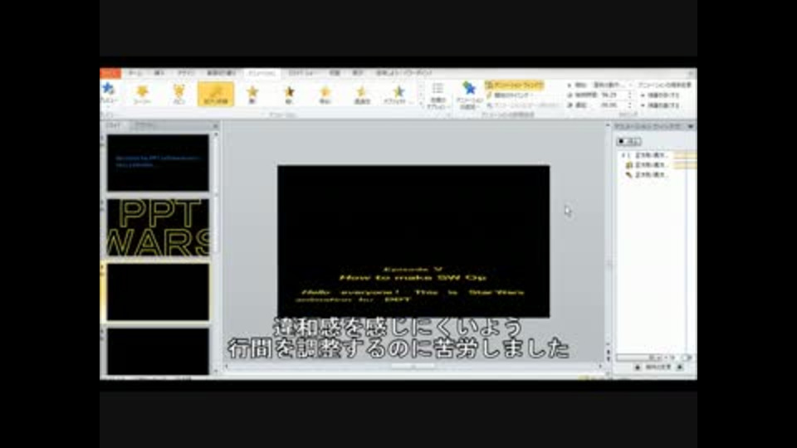Select the second animation effect beside the highlighted one
Viewport: 797px width, 448px height.
178,95
